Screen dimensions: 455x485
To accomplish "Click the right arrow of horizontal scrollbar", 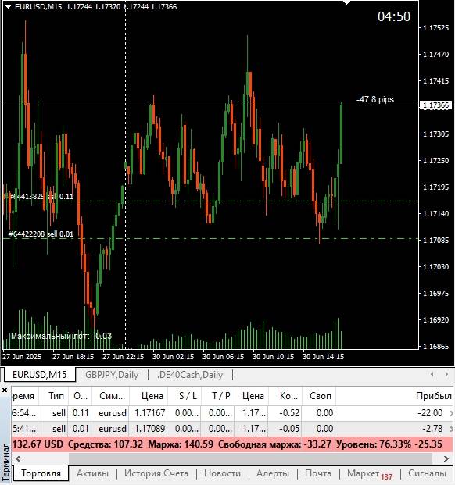I will 446,458.
